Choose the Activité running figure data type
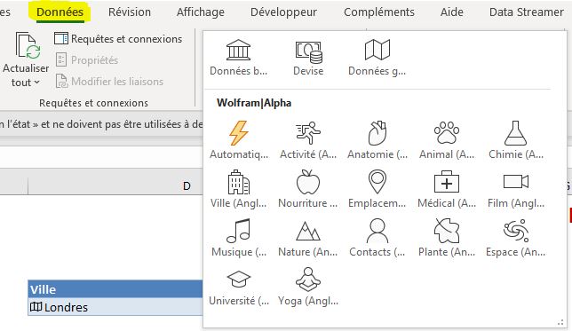The image size is (572, 331). 308,140
